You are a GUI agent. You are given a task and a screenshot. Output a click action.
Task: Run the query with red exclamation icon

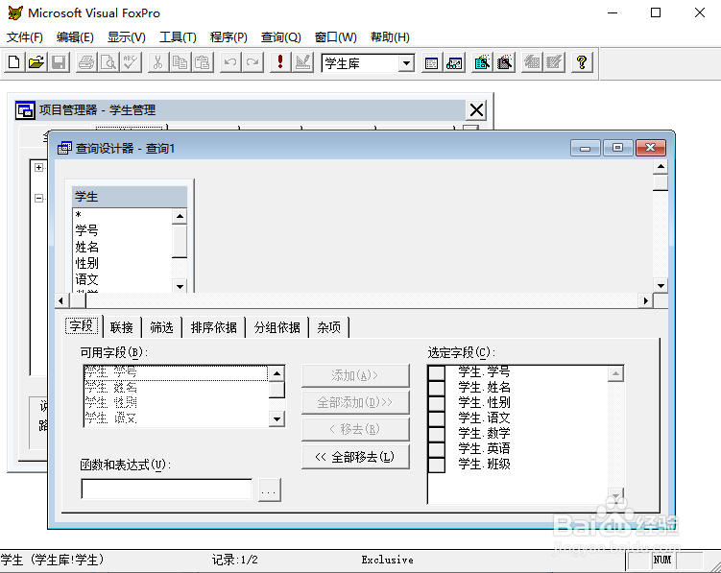(x=280, y=62)
